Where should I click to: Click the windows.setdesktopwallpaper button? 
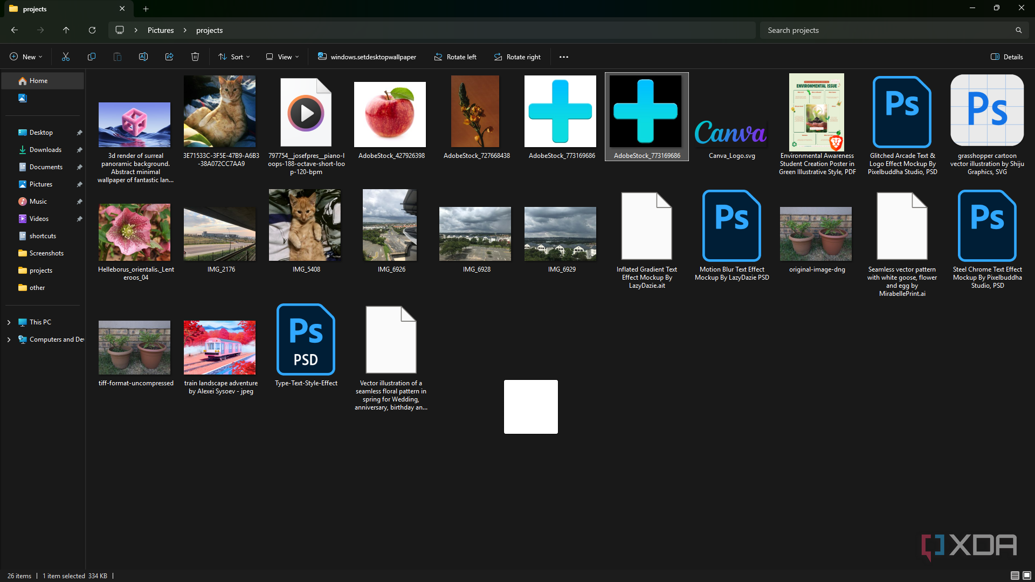click(x=367, y=57)
